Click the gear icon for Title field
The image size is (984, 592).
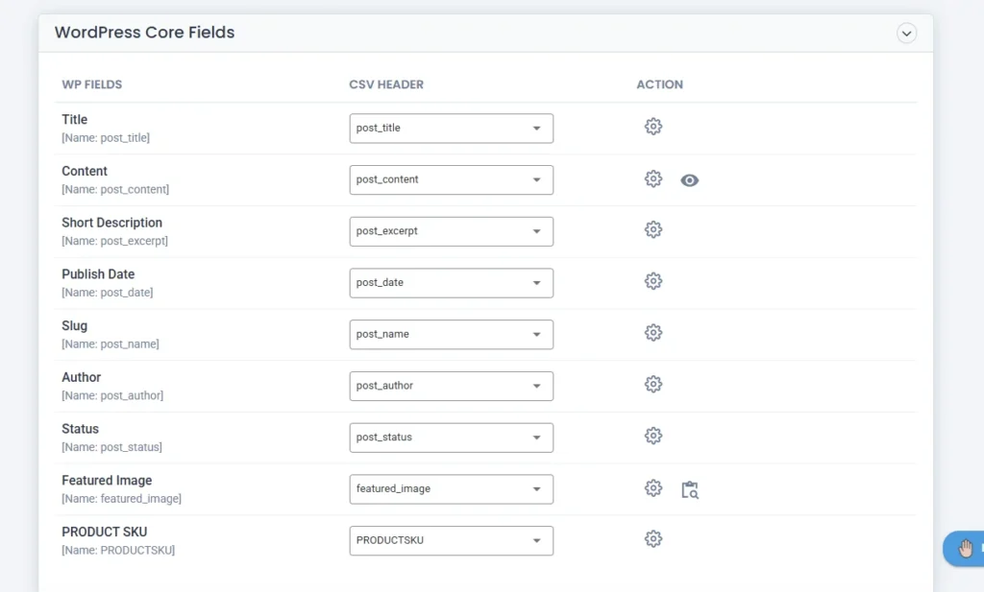coord(653,127)
